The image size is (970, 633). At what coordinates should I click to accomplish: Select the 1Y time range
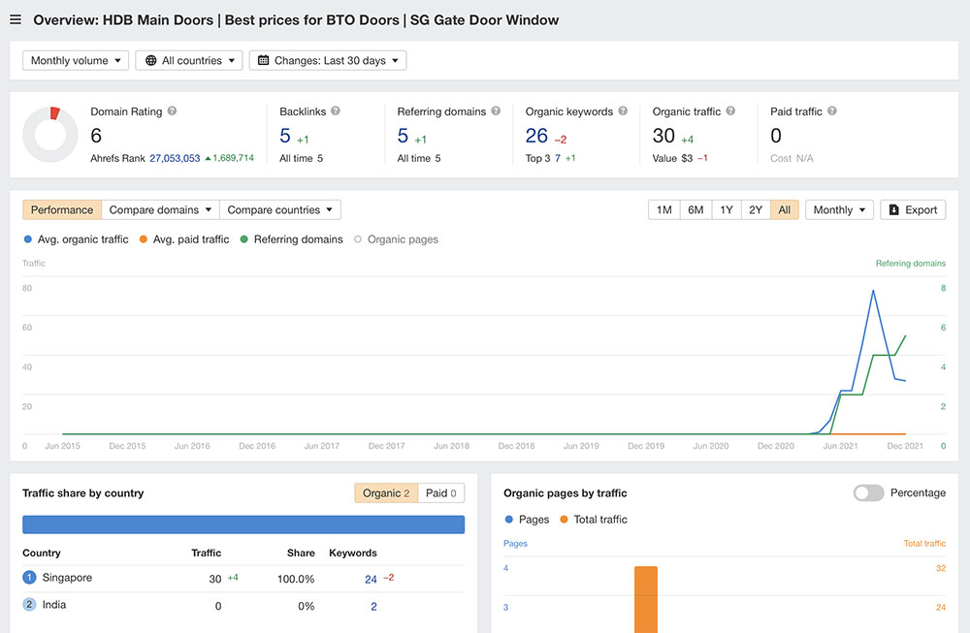[x=726, y=209]
